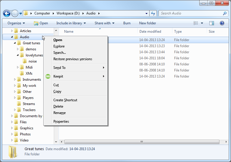Toggle the preview pane icon

click(x=212, y=23)
